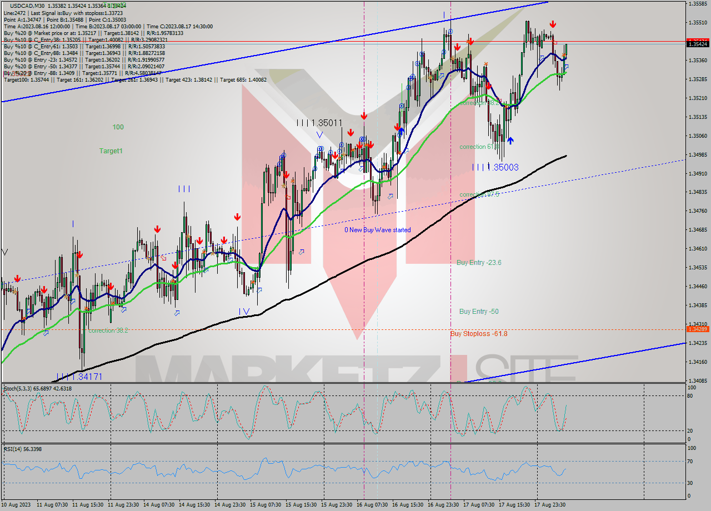The width and height of the screenshot is (711, 511).
Task: Select the Buy Entry -23.6 level label
Action: 479,263
